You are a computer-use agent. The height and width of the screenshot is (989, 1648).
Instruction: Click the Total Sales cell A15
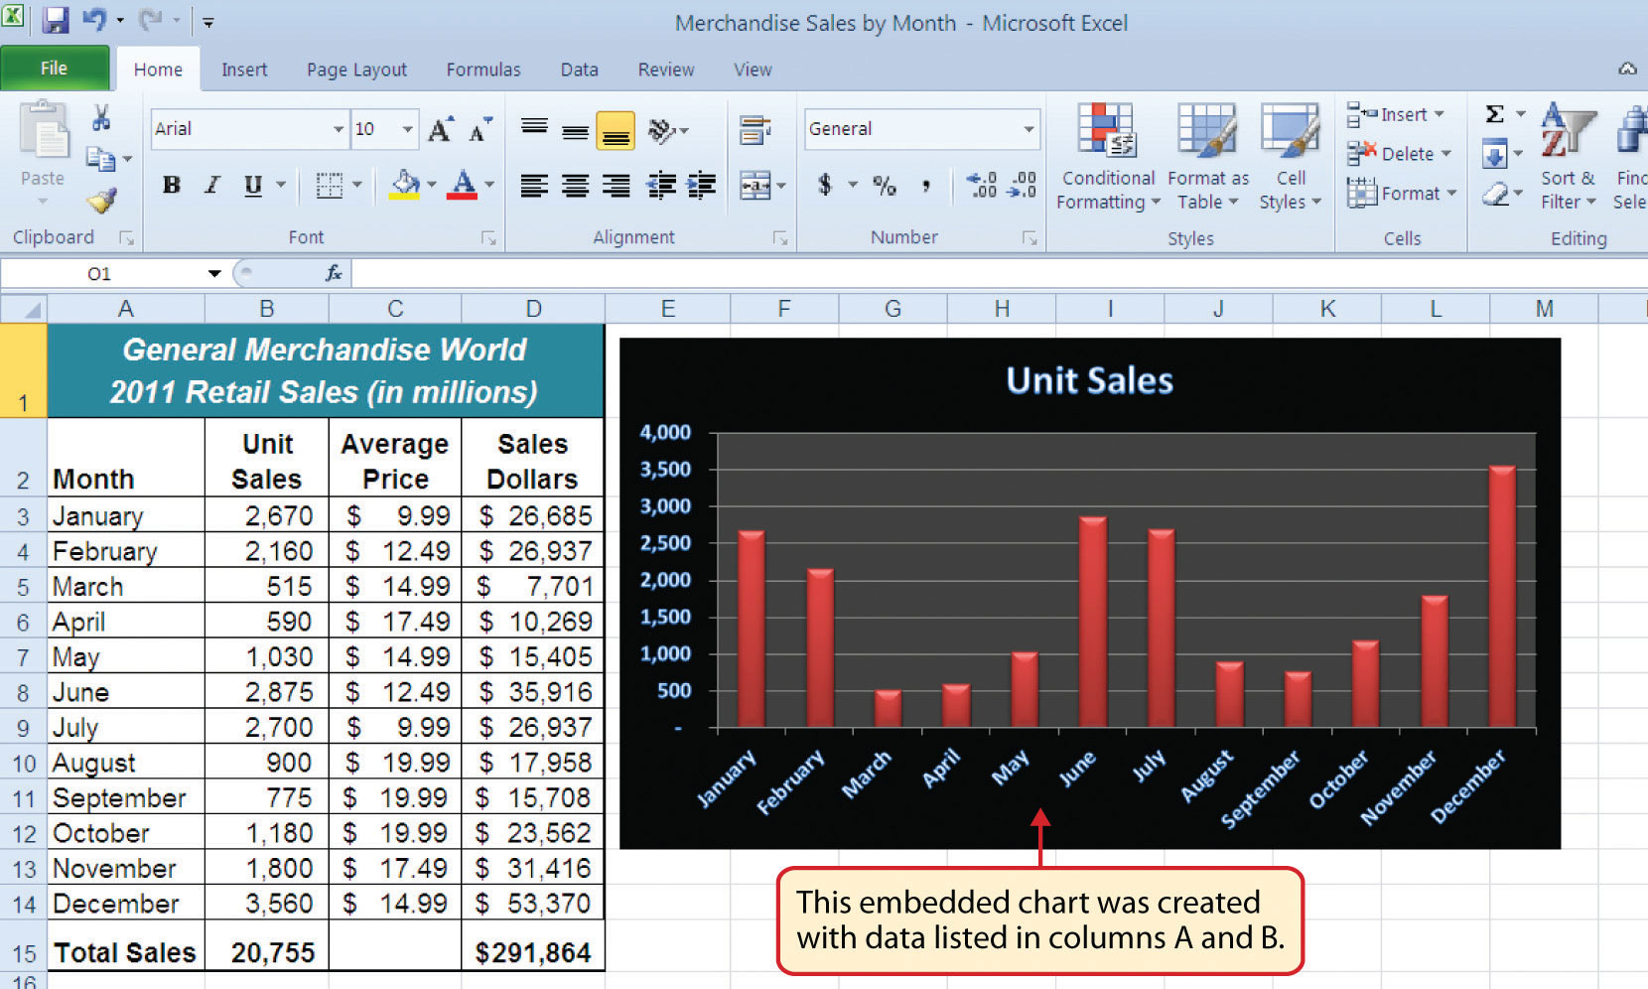123,951
